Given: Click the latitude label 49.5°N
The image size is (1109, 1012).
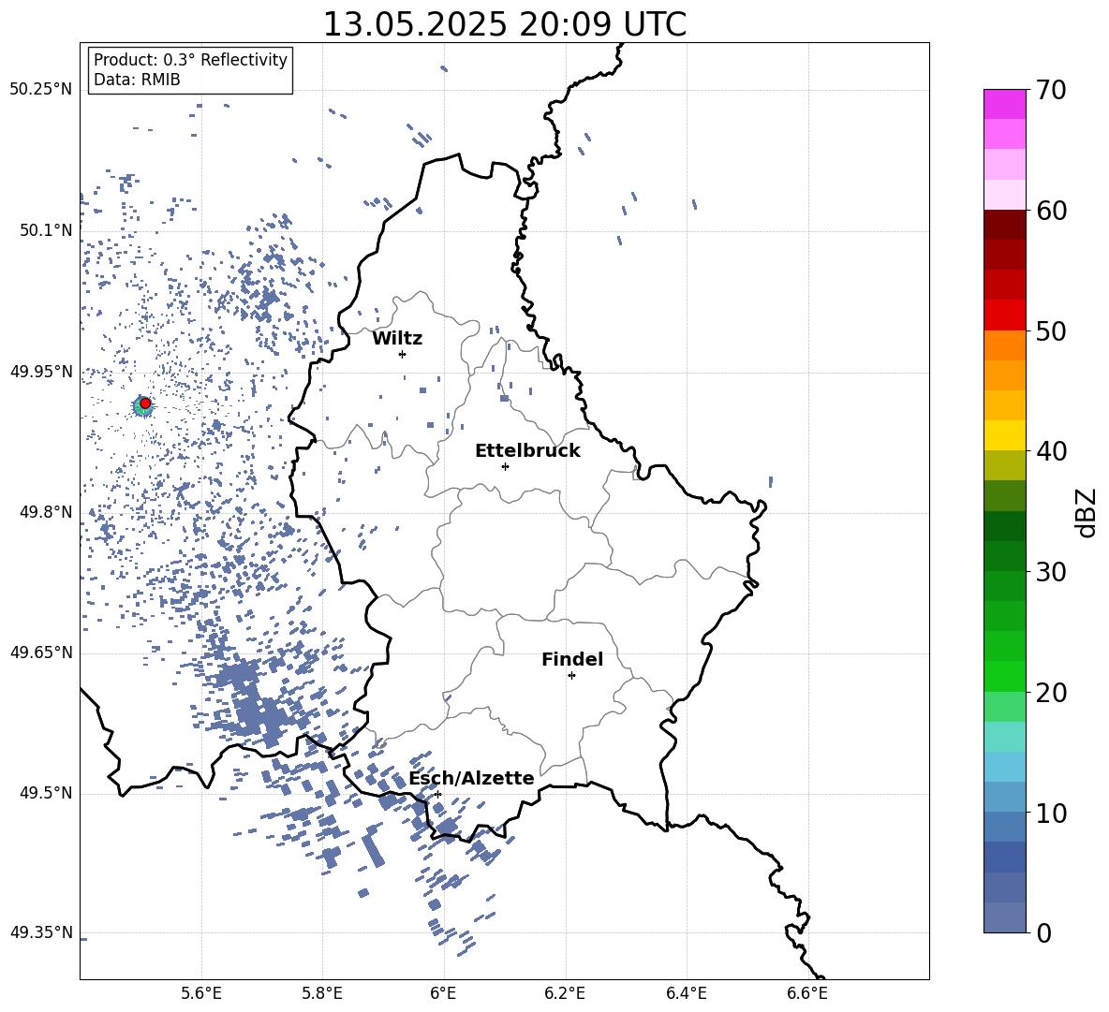Looking at the screenshot, I should (46, 793).
